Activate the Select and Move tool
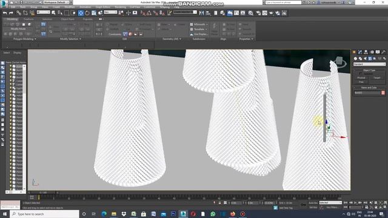Viewport: 388px width, 218px height. [x=81, y=13]
